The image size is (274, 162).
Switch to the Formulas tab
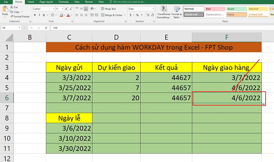click(64, 2)
